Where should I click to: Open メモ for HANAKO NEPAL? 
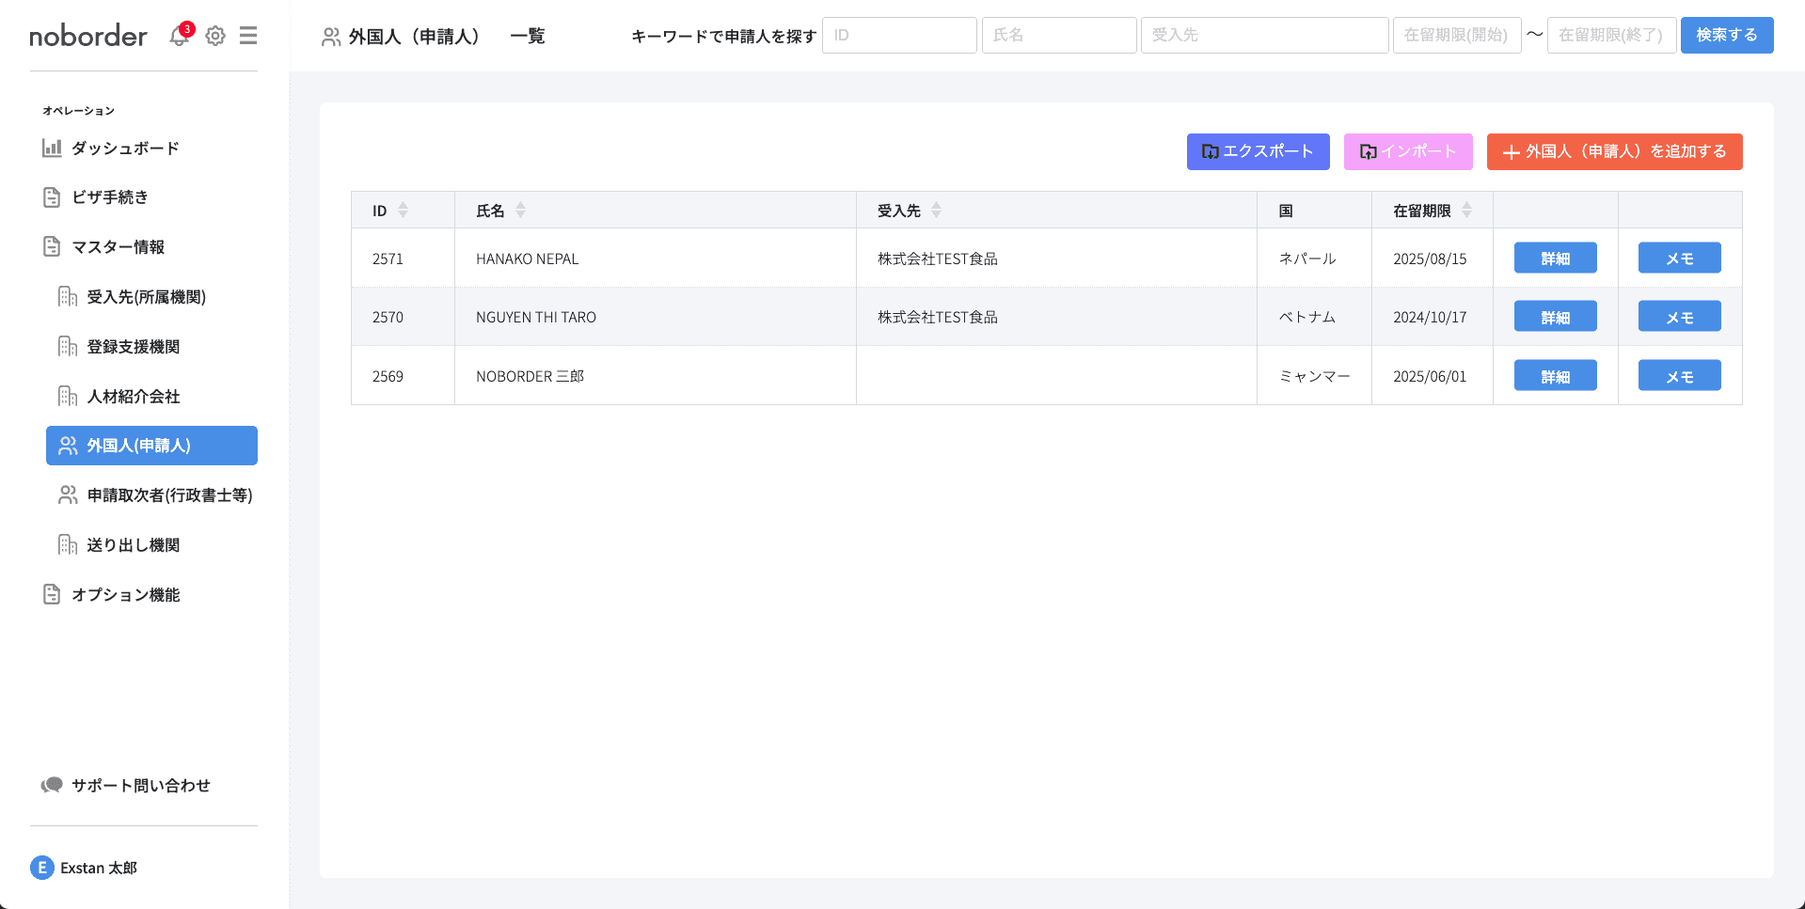point(1679,258)
